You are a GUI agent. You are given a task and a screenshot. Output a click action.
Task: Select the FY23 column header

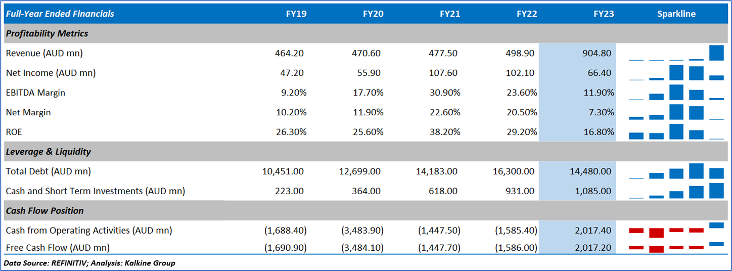tap(604, 14)
